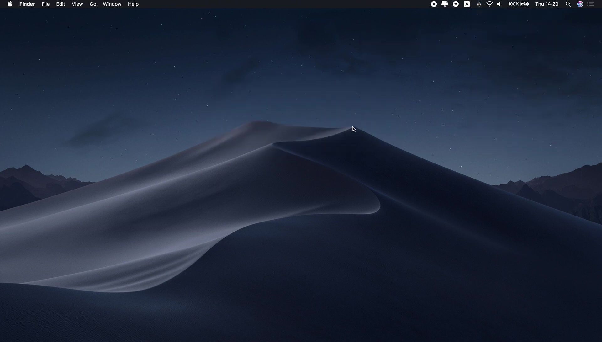Open the volume control menu
This screenshot has width=602, height=342.
click(x=499, y=4)
